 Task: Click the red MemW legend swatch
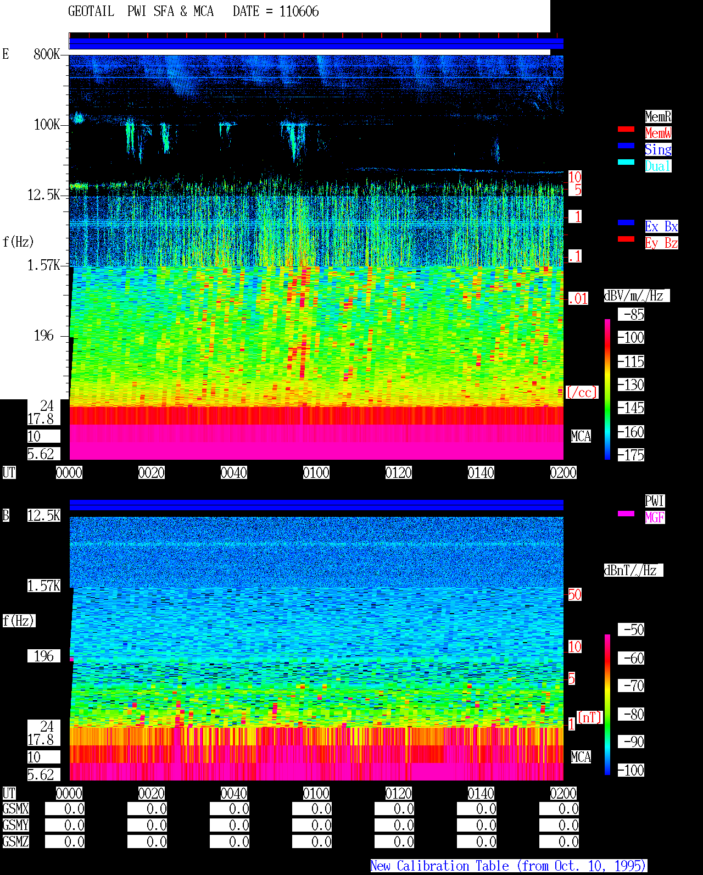[x=626, y=129]
